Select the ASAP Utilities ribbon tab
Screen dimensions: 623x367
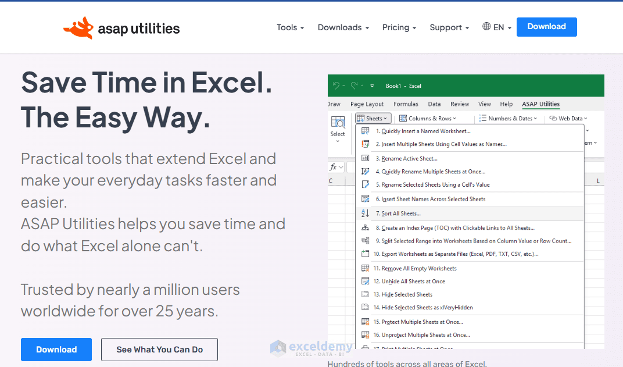(540, 104)
